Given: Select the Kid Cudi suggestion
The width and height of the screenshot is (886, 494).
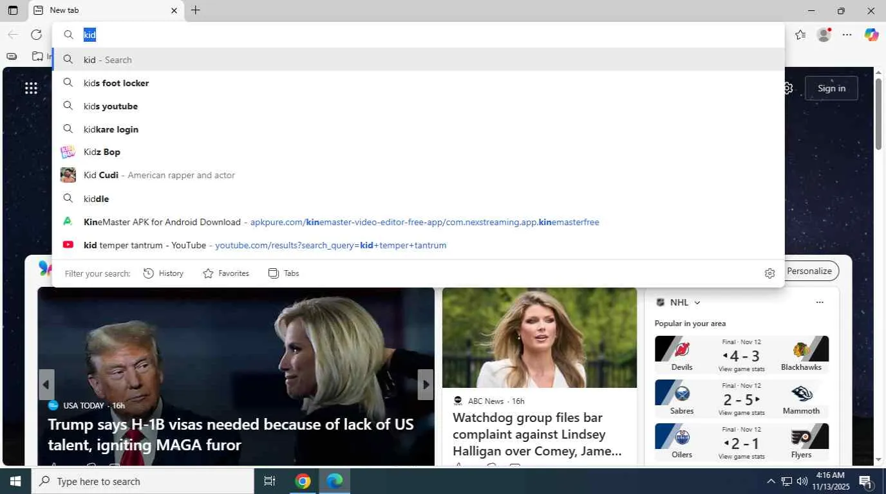Looking at the screenshot, I should pos(419,175).
